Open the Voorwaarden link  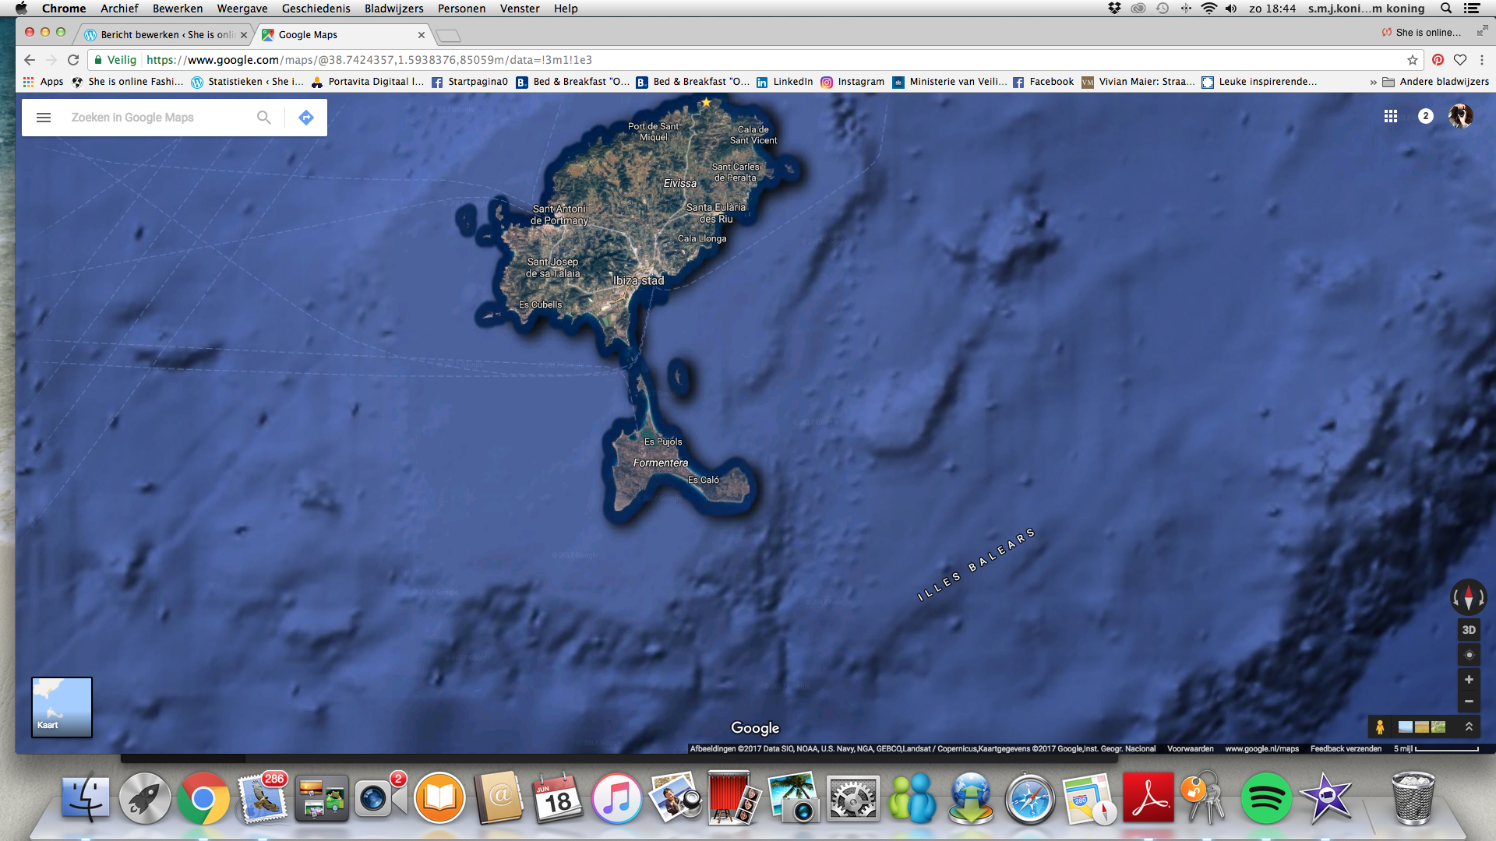click(x=1190, y=749)
